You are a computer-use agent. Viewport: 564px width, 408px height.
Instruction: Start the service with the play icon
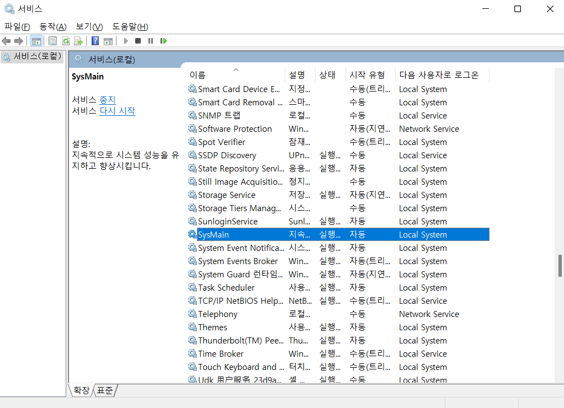pos(125,40)
